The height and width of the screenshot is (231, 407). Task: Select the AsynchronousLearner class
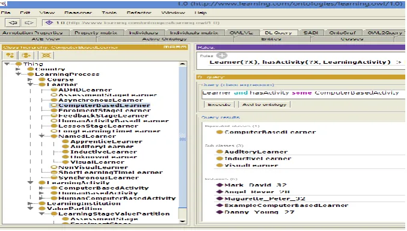pyautogui.click(x=101, y=100)
